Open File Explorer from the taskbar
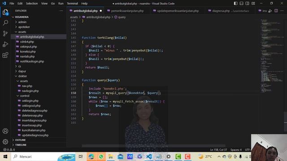Screen dimensions: 287x161 point(111,157)
